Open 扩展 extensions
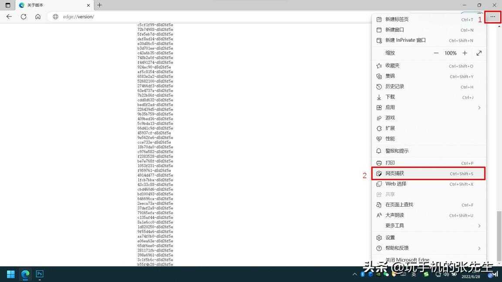The height and width of the screenshot is (282, 502). coord(428,128)
